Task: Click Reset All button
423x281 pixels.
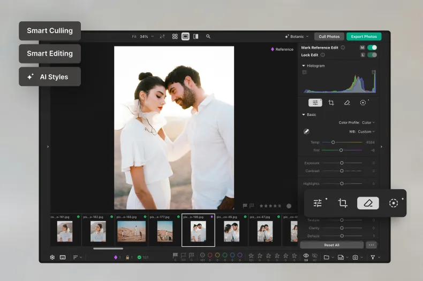Action: coord(331,245)
